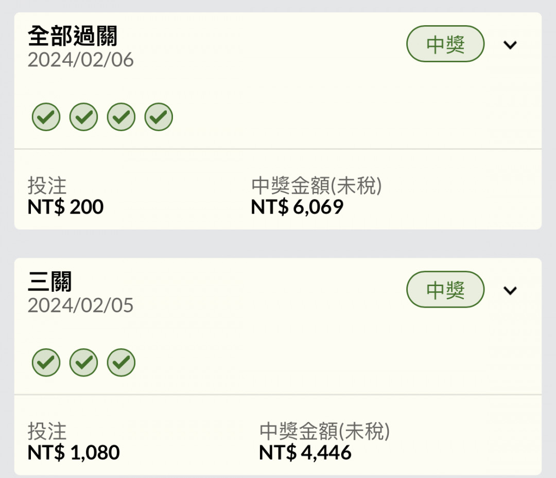
Task: Click third checkmark icon in 全部過關 card
Action: tap(121, 117)
